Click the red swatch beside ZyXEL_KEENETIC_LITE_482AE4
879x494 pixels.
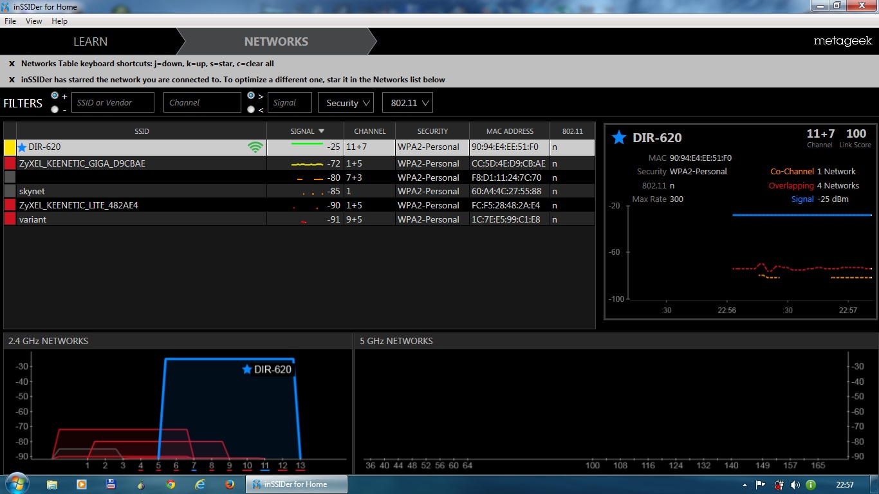[10, 205]
